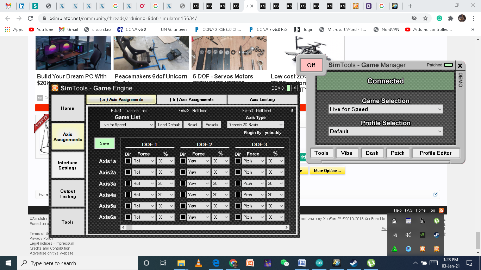This screenshot has width=481, height=270.
Task: Toggle Axis1a DOF 1 Dir checkbox
Action: tap(128, 161)
